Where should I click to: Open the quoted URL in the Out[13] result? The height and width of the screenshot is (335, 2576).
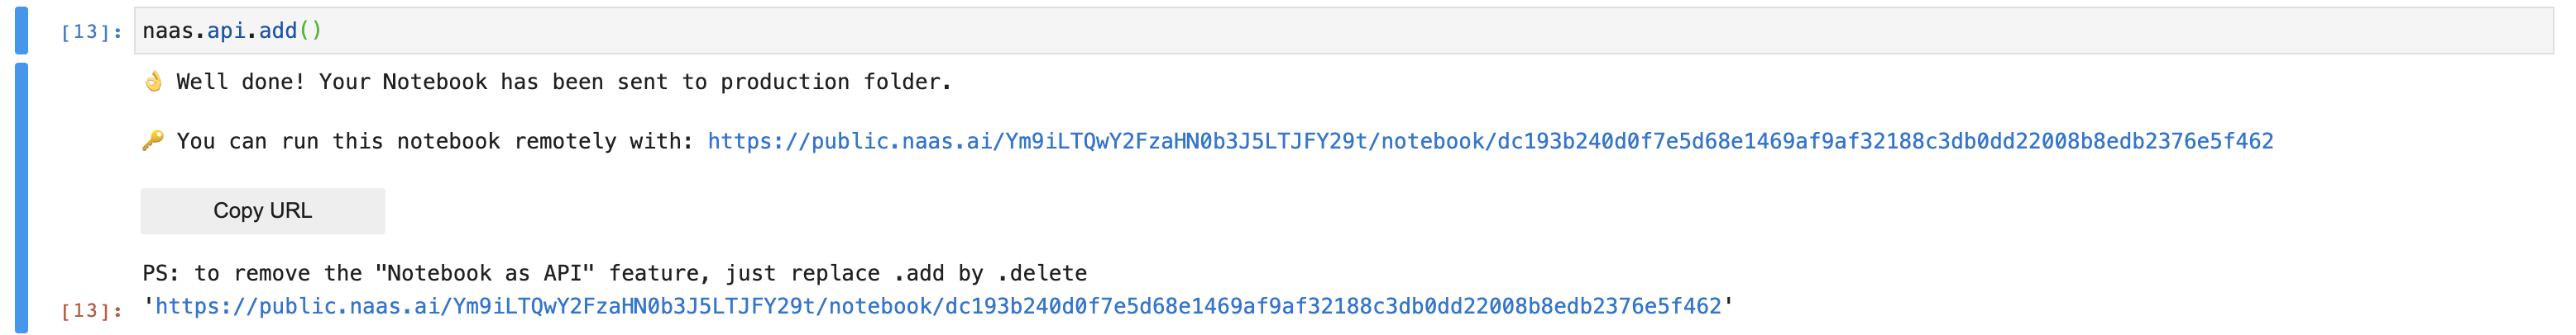[938, 306]
